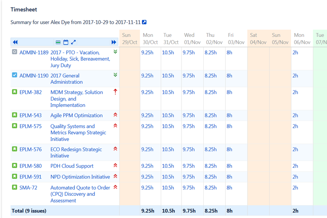The height and width of the screenshot is (218, 327).
Task: Click the red high priority arrow on EPLM-382
Action: (x=115, y=91)
